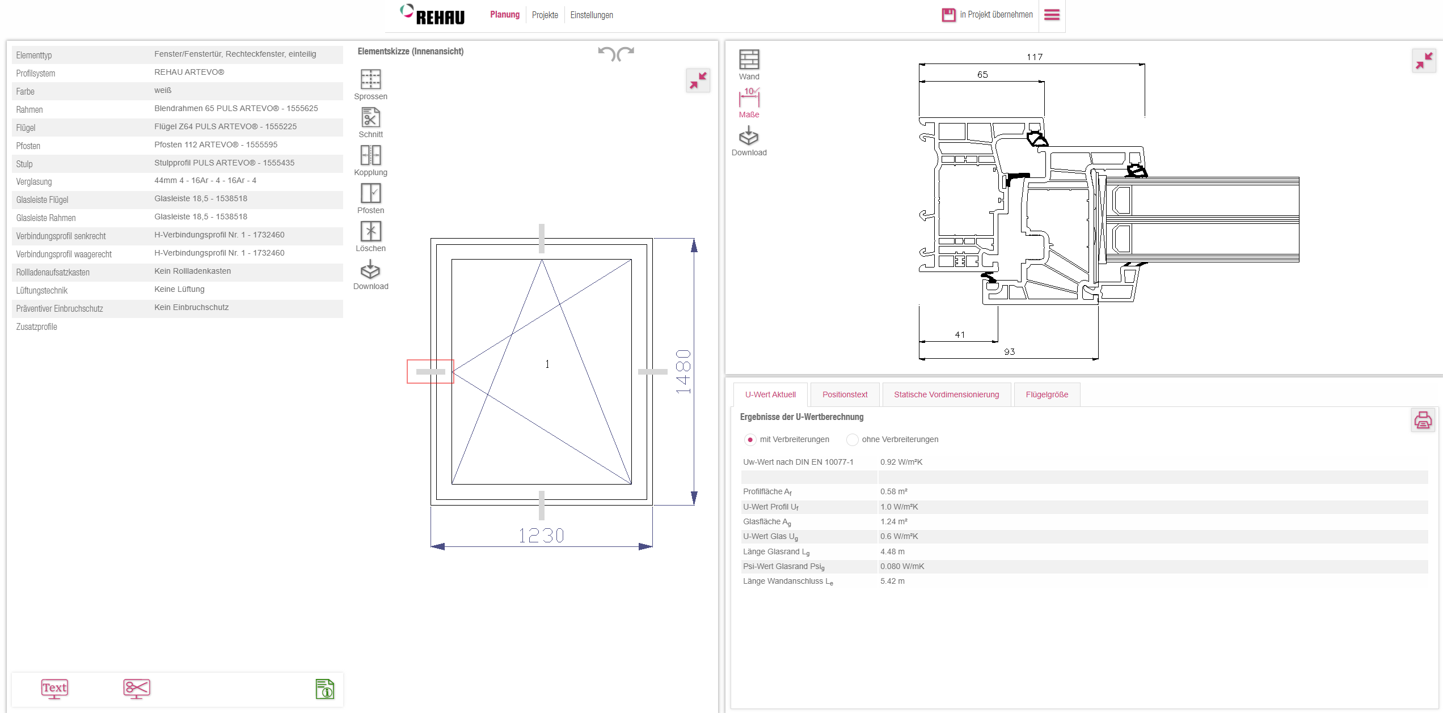This screenshot has height=713, width=1443.
Task: Click the Verbindungsprofil waagerecht value
Action: (220, 253)
